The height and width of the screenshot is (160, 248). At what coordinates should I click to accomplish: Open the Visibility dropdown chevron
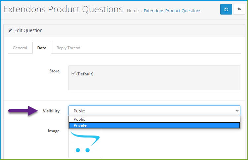click(237, 111)
